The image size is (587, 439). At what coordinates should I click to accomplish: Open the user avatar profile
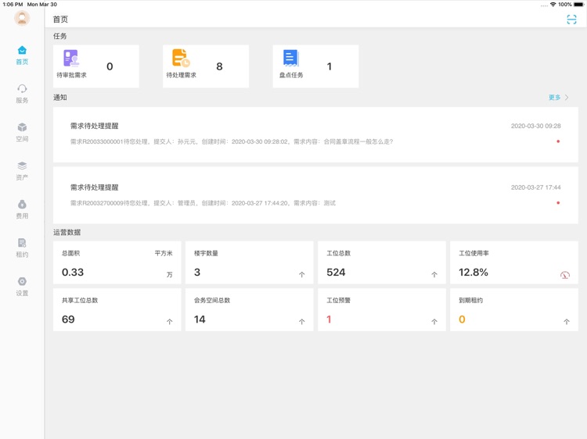22,18
